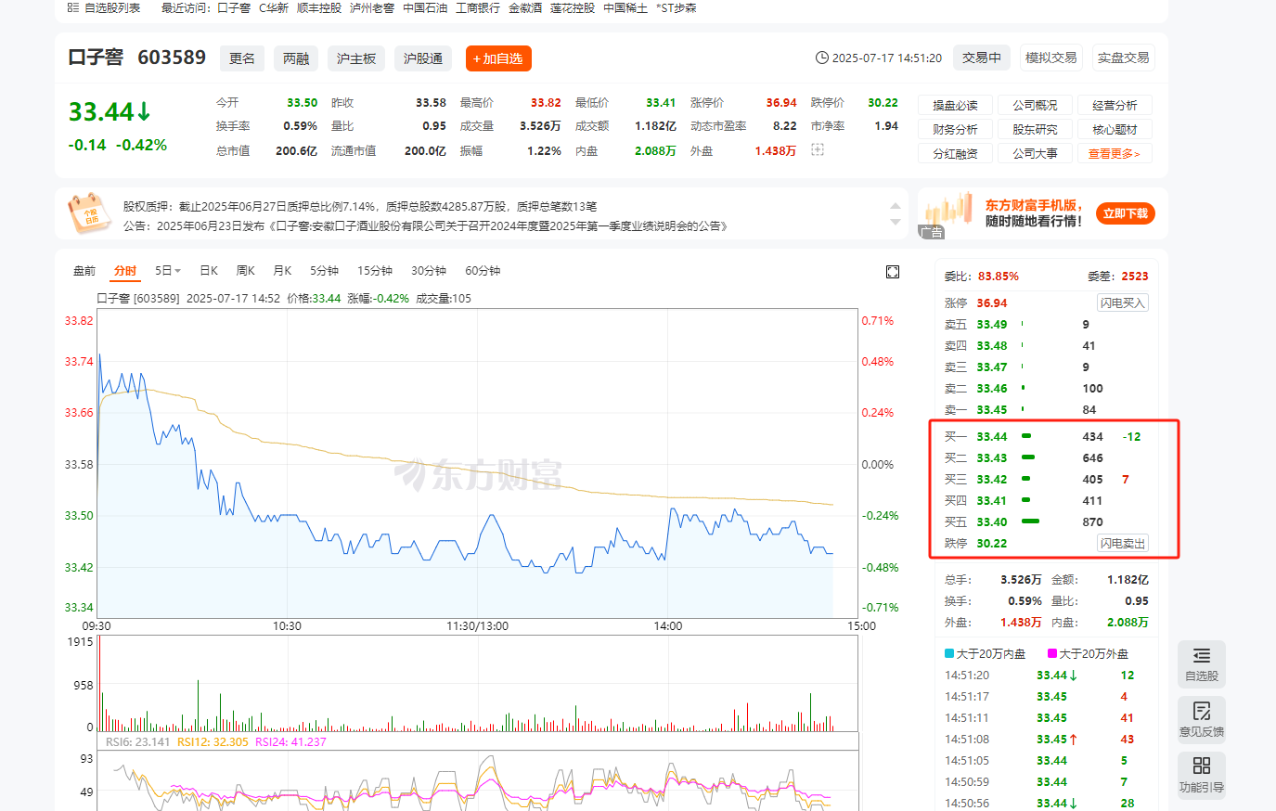1276x811 pixels.
Task: Click the 更名 tag button
Action: coord(242,58)
